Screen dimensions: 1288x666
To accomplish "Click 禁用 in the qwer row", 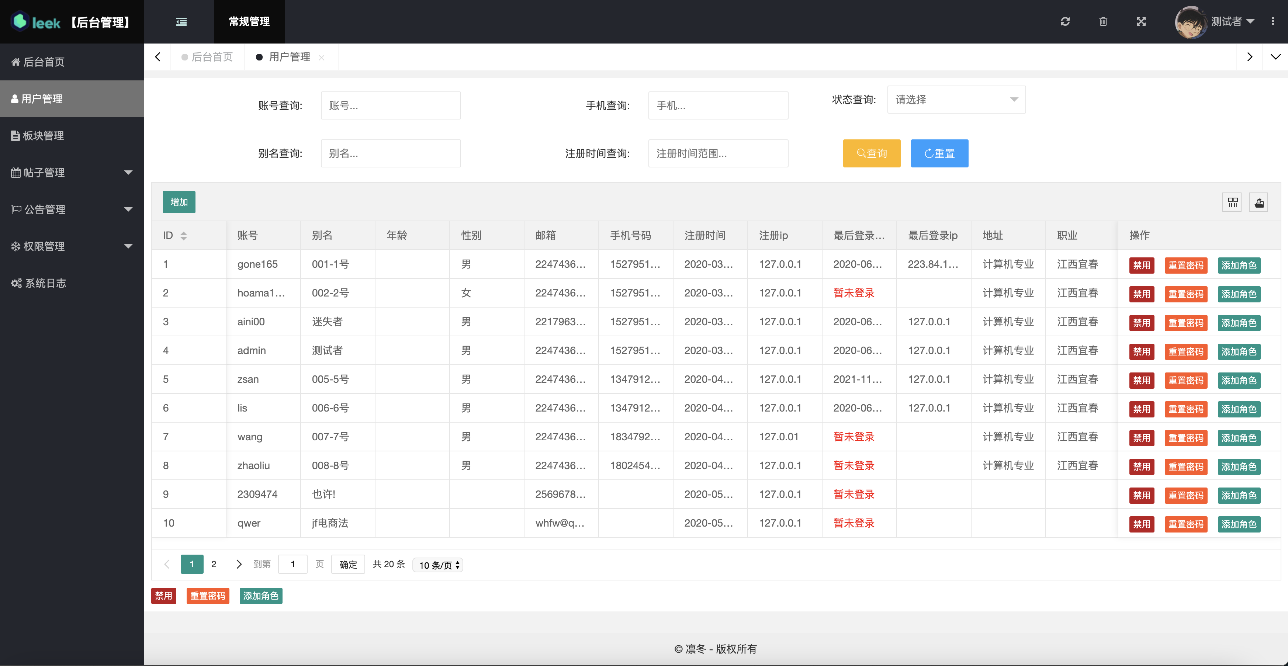I will [1142, 524].
